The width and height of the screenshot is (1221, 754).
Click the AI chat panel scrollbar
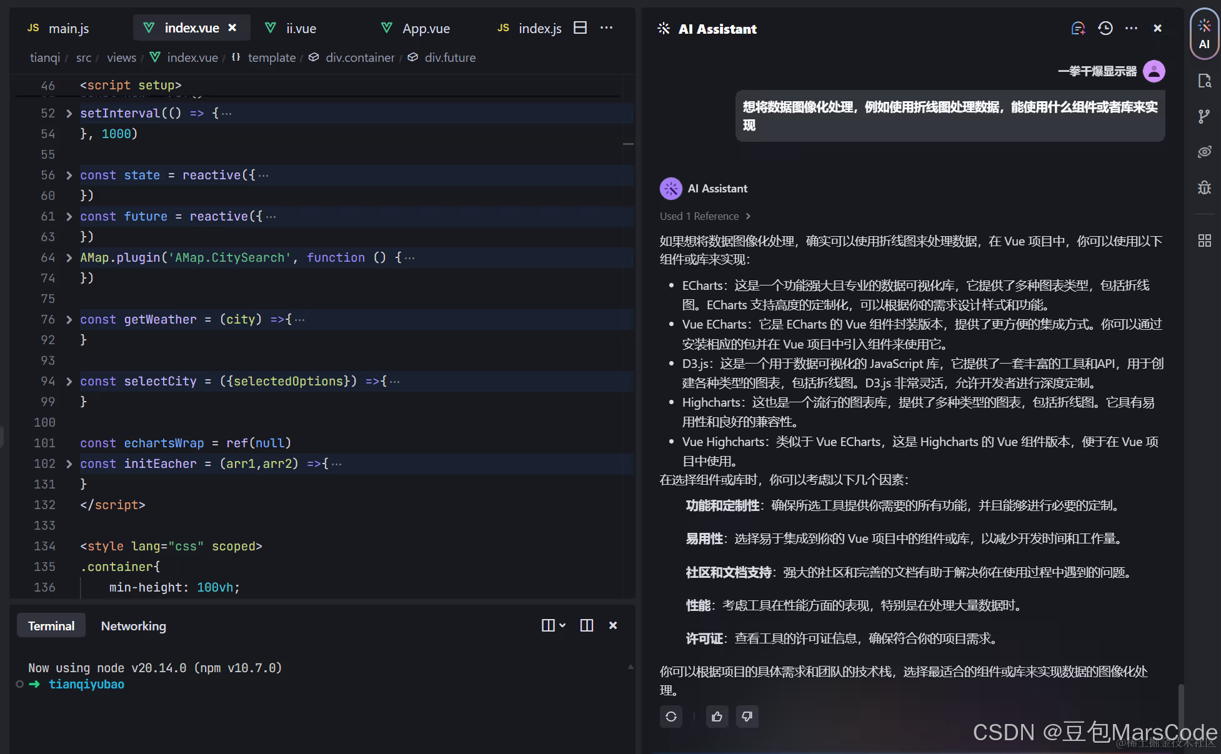click(x=1180, y=706)
